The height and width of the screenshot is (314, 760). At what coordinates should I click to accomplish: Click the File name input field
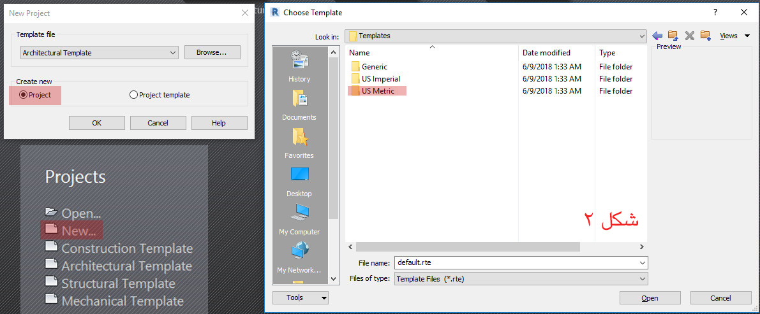coord(516,262)
